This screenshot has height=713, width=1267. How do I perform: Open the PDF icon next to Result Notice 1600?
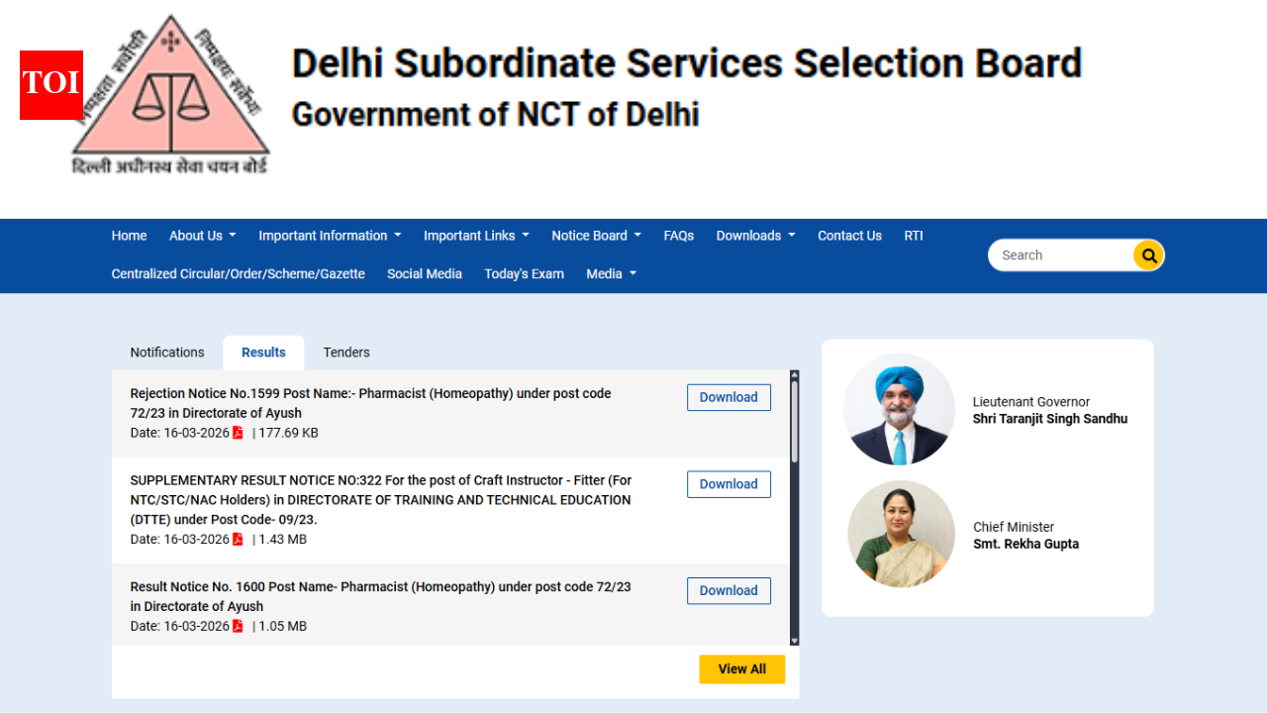click(x=238, y=626)
